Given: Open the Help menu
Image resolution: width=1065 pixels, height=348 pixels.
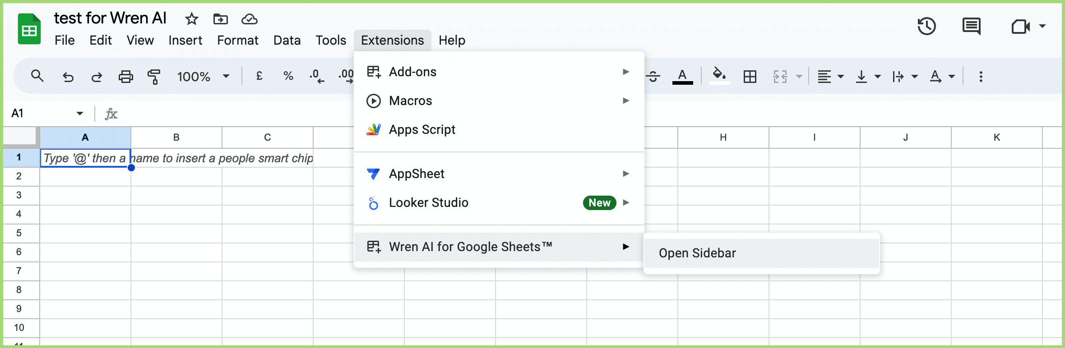Looking at the screenshot, I should point(452,40).
